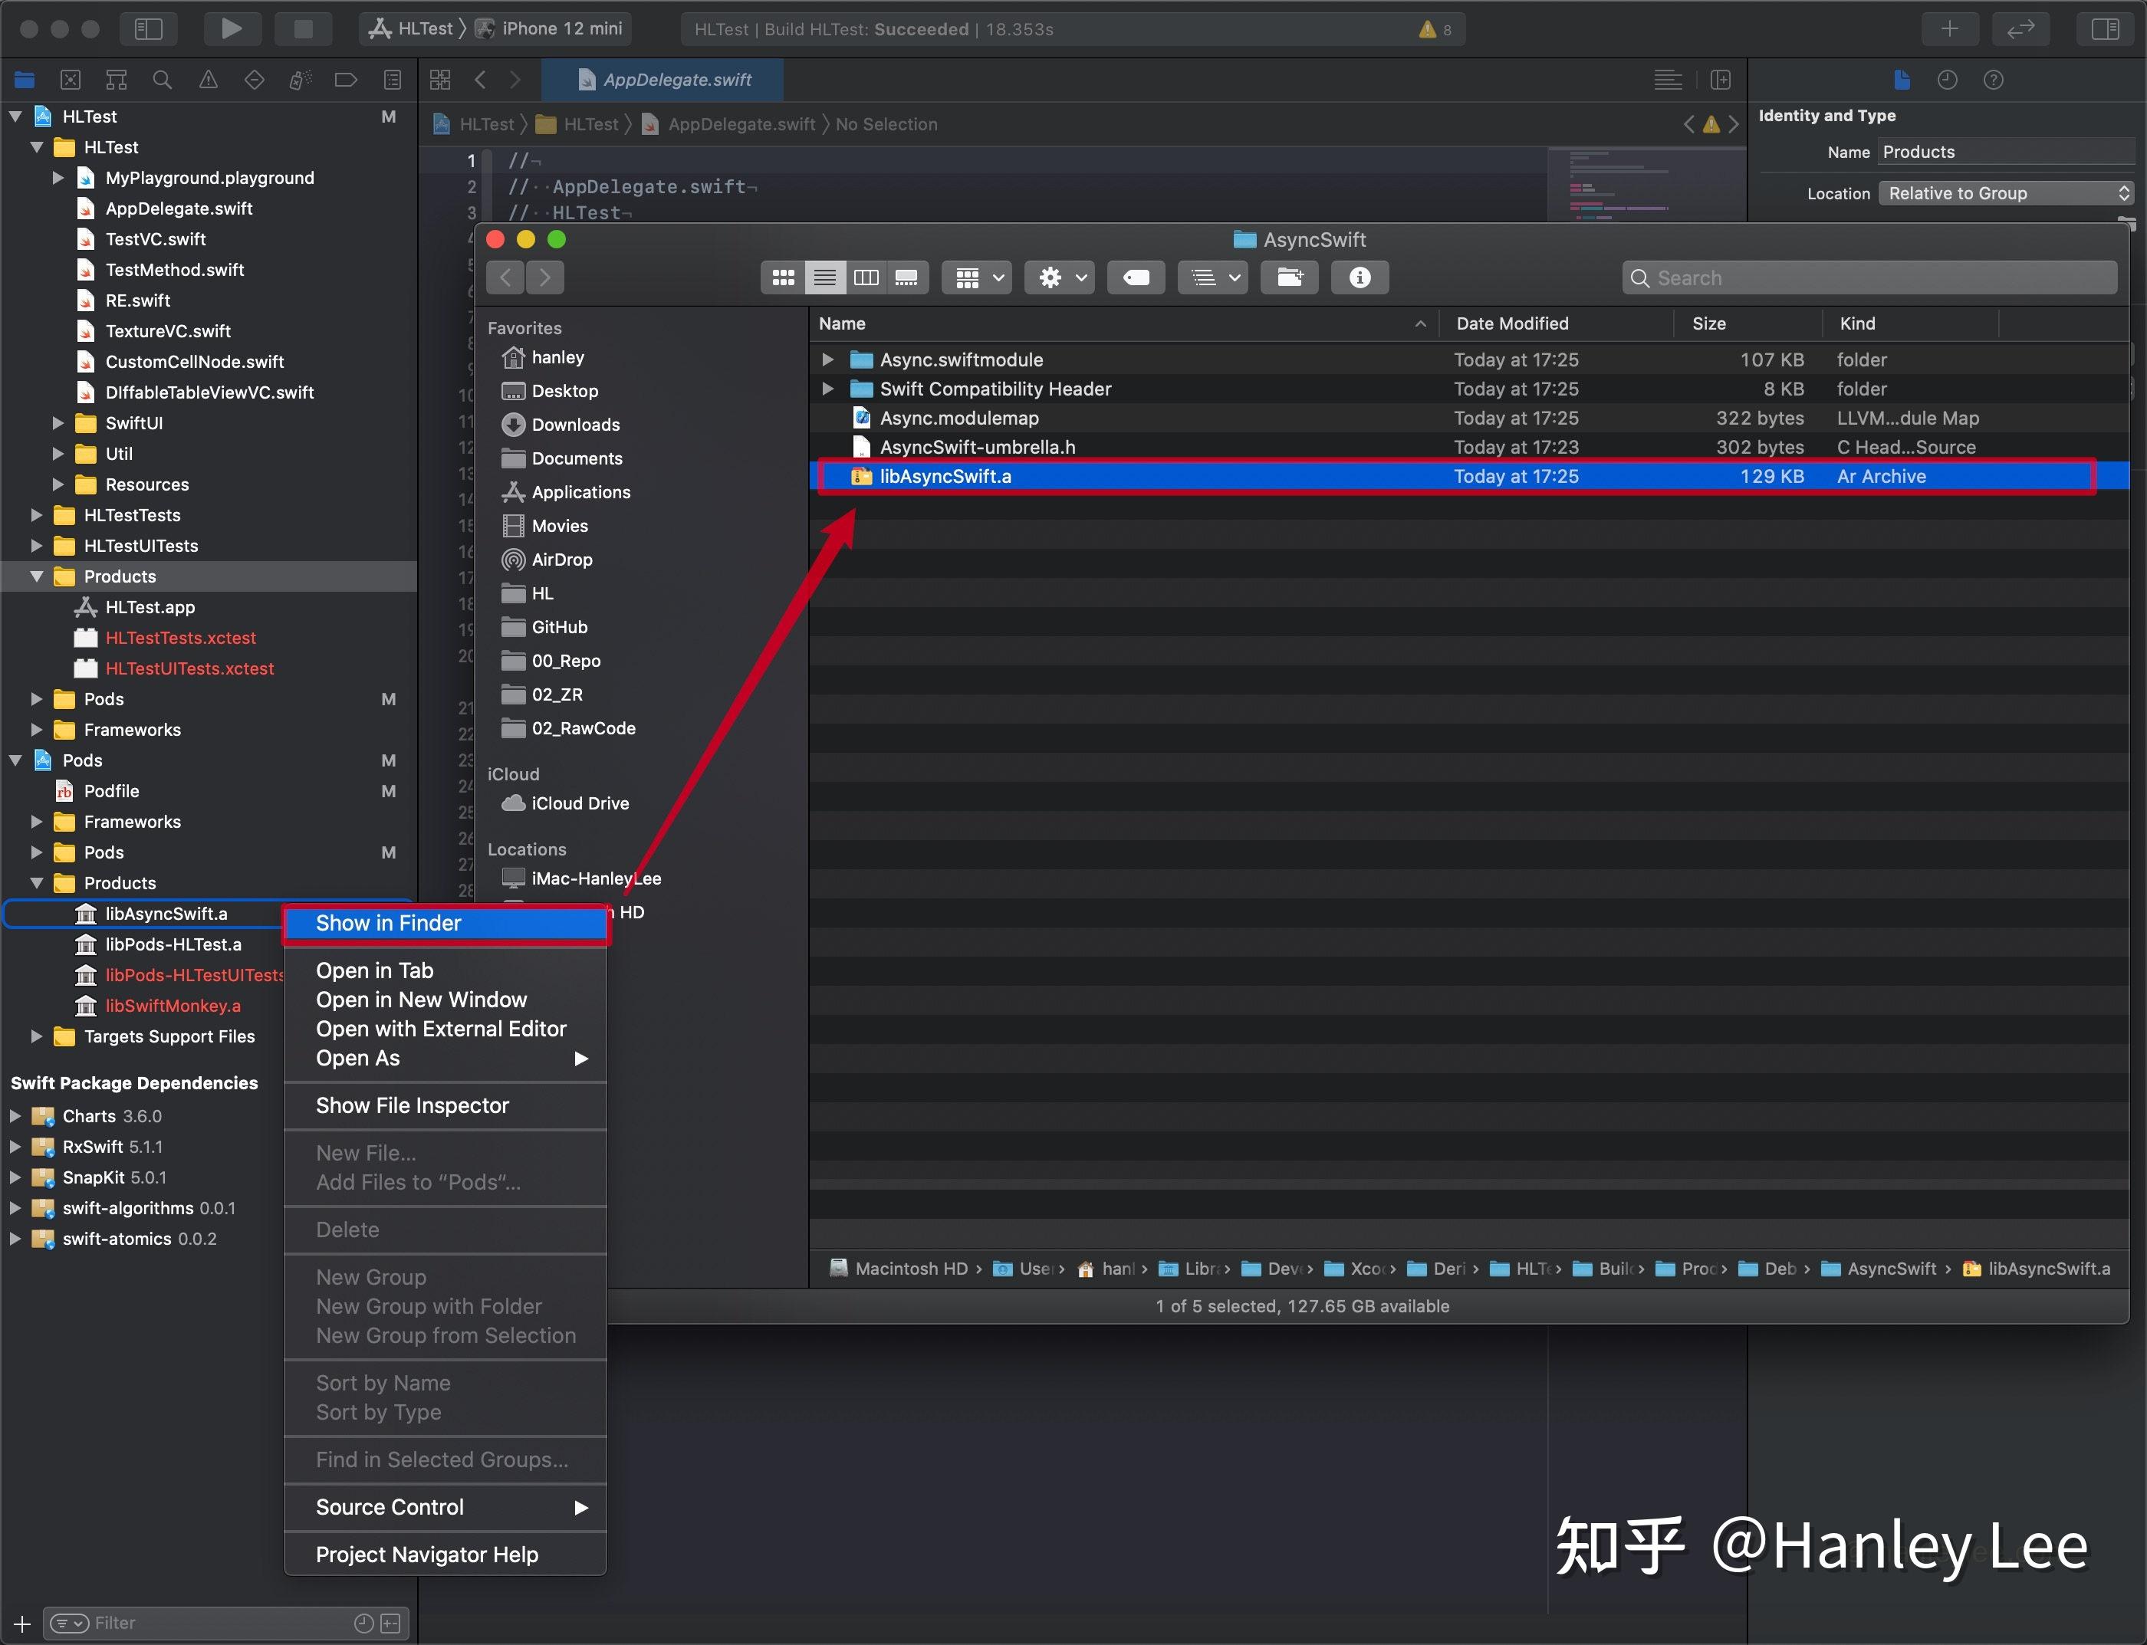Screen dimensions: 2147x1645
Task: Click the Stop button in Xcode toolbar
Action: [303, 28]
